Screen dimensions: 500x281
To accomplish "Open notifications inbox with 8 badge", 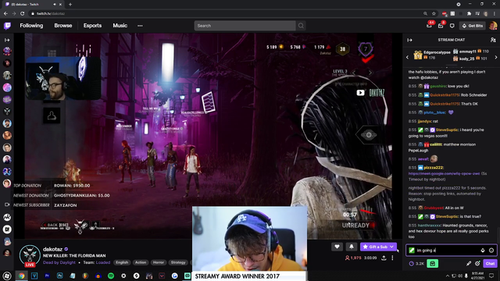I will [x=441, y=26].
